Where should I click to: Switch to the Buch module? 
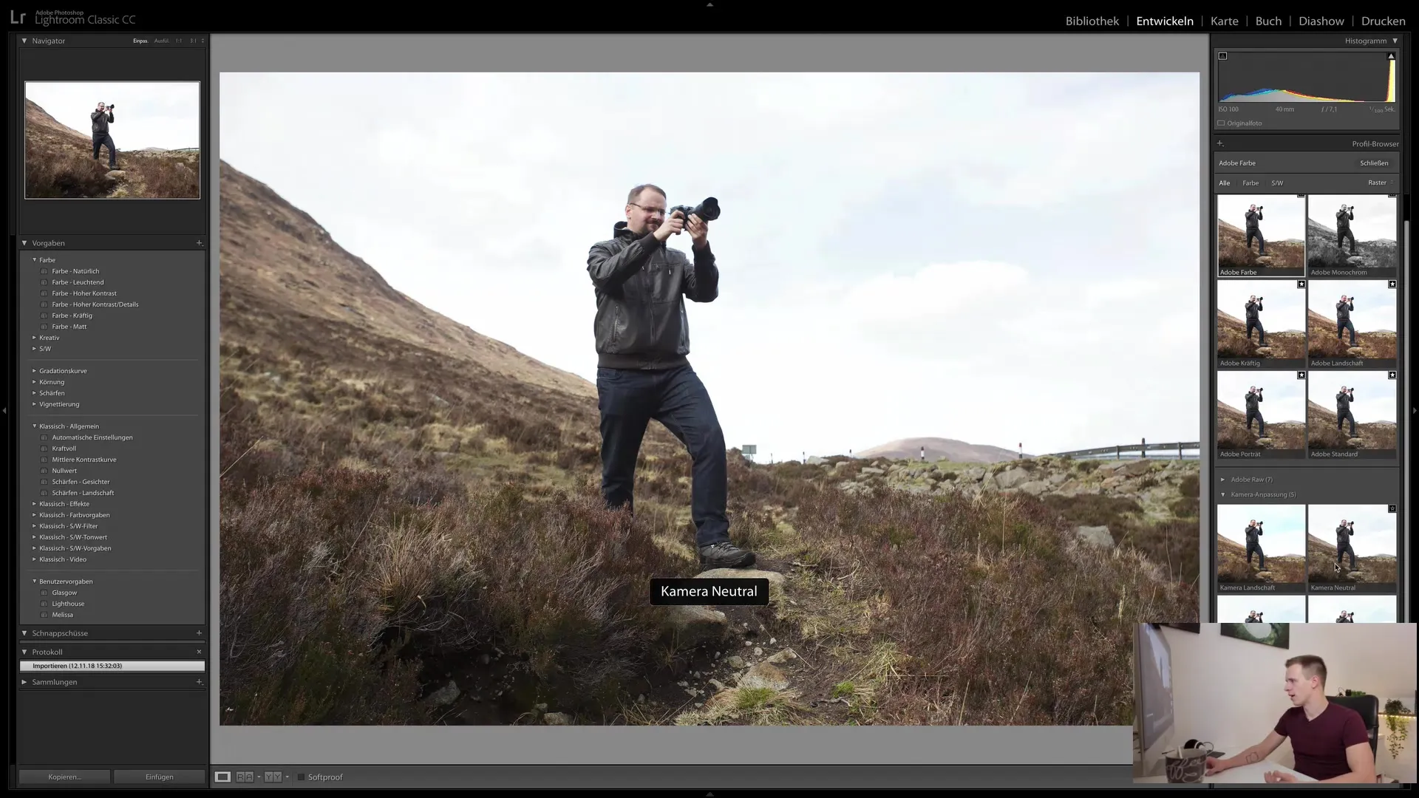tap(1268, 21)
